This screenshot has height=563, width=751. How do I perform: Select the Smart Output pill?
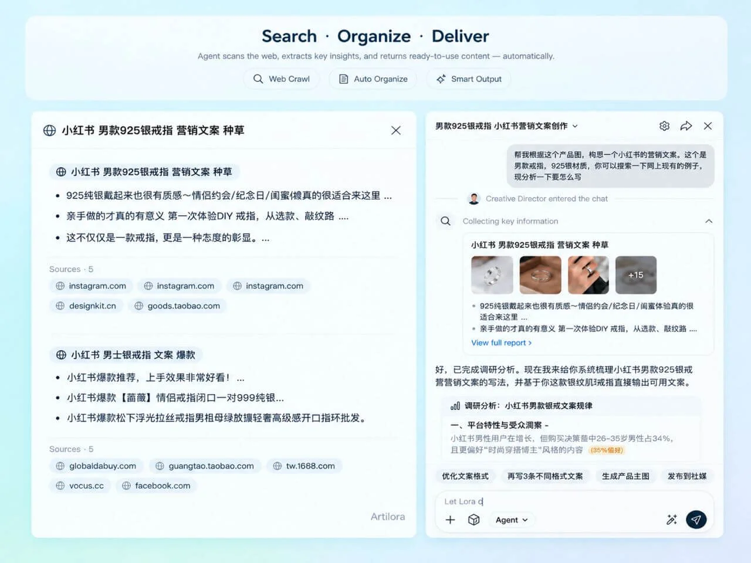pyautogui.click(x=469, y=79)
